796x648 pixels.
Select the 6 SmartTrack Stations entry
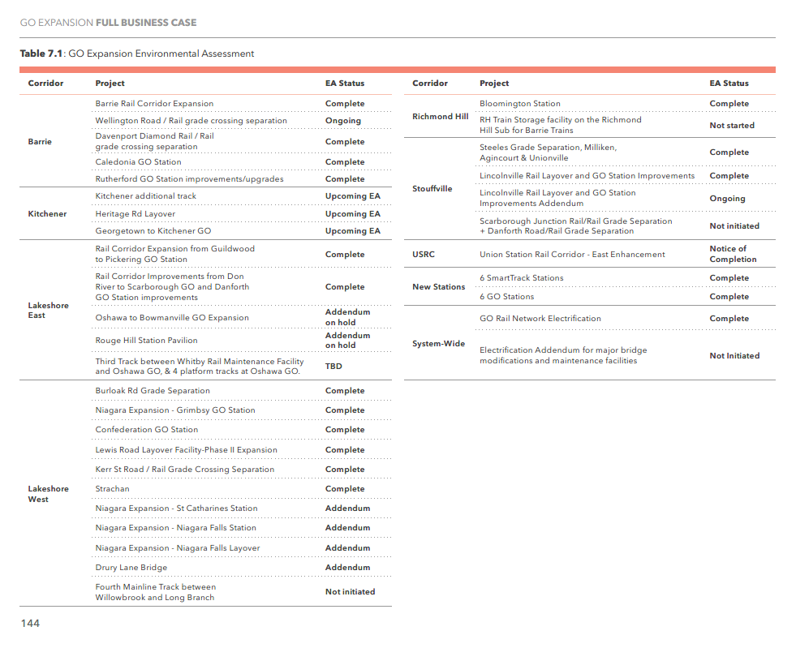[521, 278]
